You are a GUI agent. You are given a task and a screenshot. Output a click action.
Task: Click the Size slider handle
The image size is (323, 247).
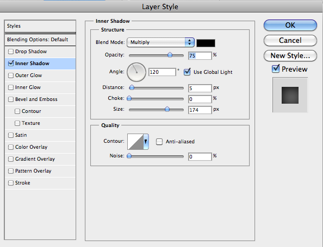[x=167, y=109]
